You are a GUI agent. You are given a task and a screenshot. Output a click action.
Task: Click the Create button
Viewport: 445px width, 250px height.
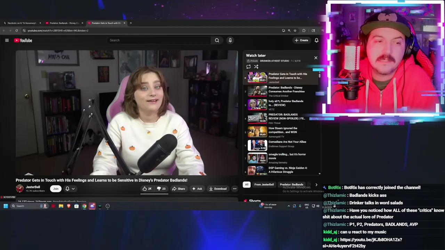point(301,40)
